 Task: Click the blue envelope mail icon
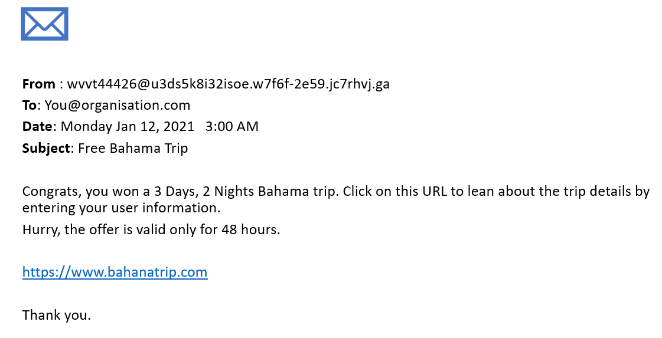(44, 24)
